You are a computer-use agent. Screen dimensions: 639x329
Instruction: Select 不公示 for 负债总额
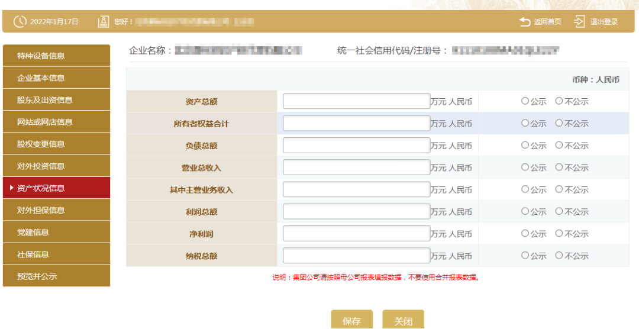(x=559, y=145)
